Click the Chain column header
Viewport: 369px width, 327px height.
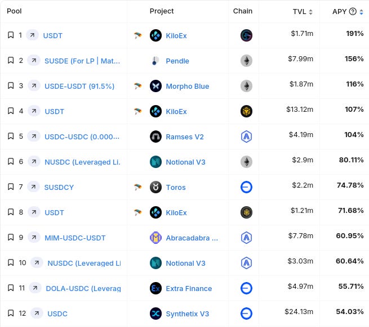pos(243,11)
